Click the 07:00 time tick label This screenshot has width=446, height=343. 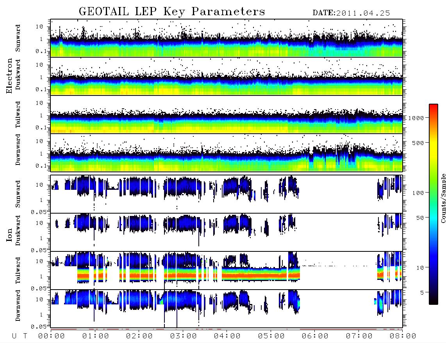coord(359,336)
